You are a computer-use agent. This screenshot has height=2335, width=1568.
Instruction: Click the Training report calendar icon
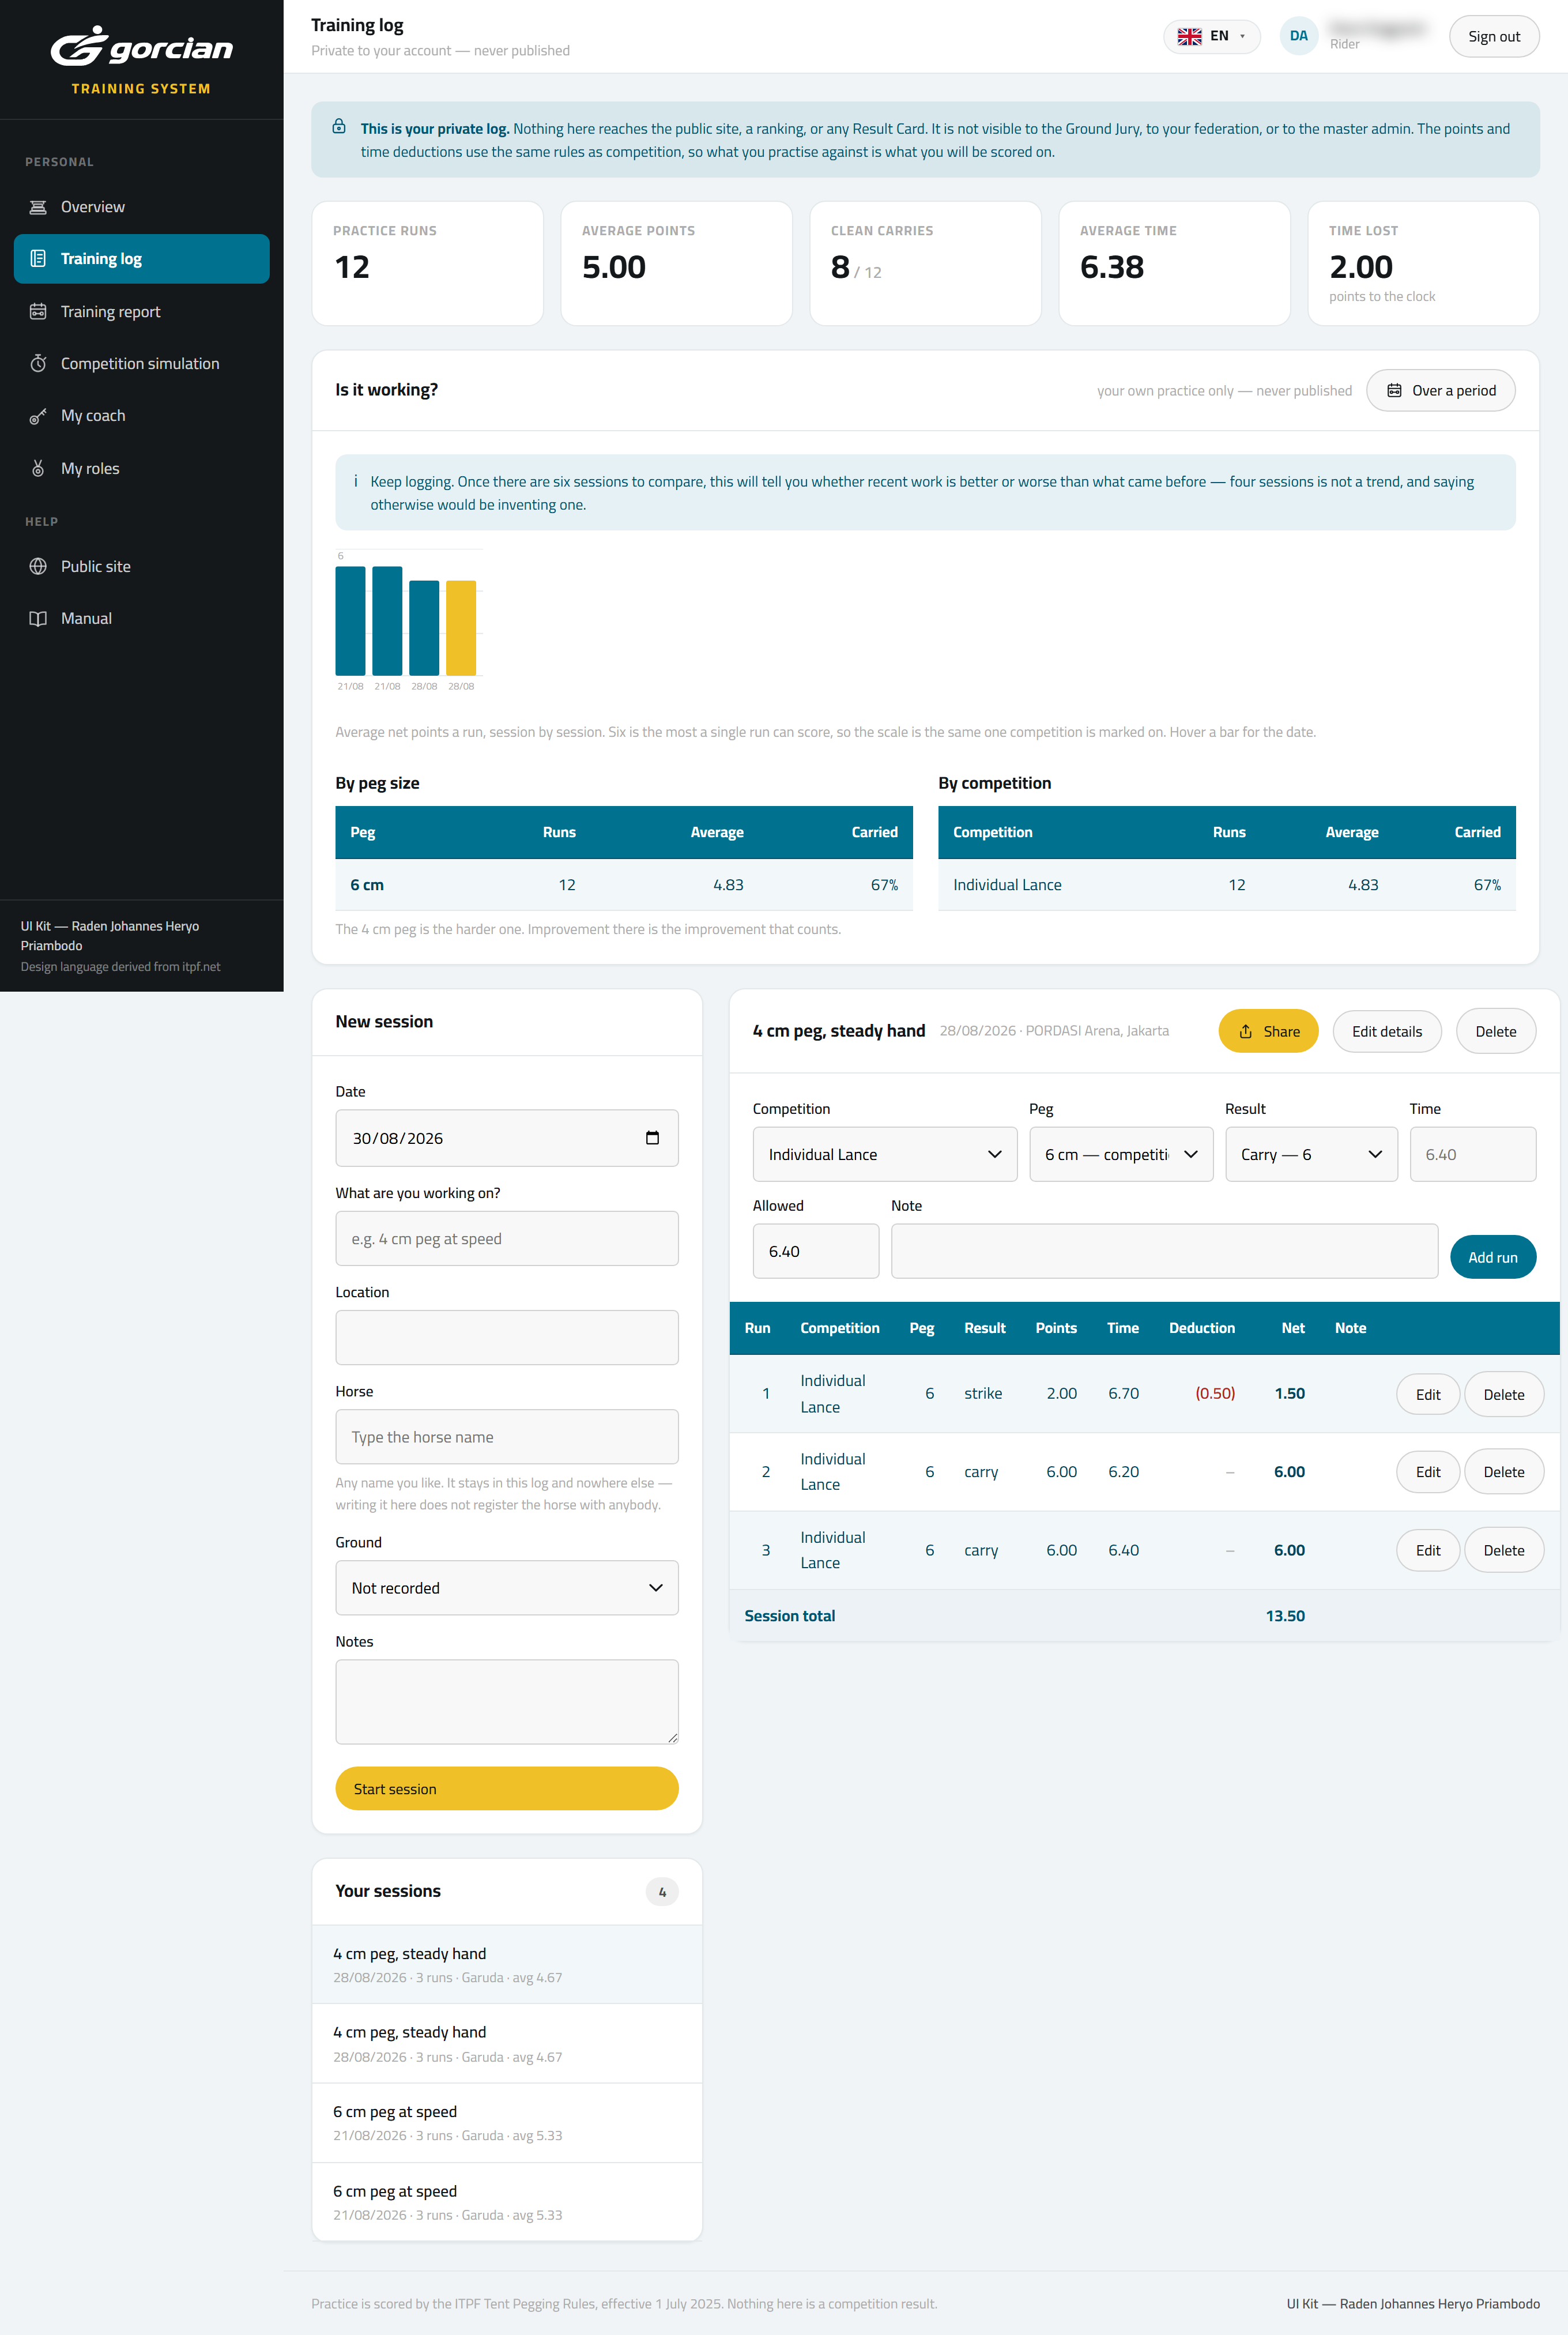(38, 312)
